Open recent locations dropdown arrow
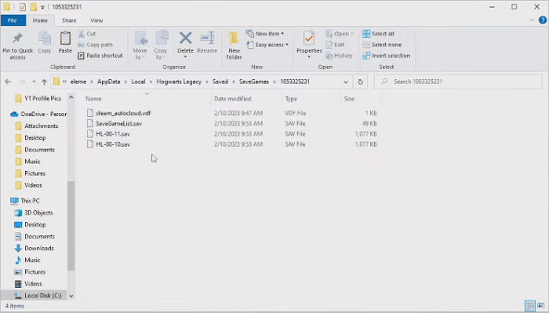 tap(34, 82)
